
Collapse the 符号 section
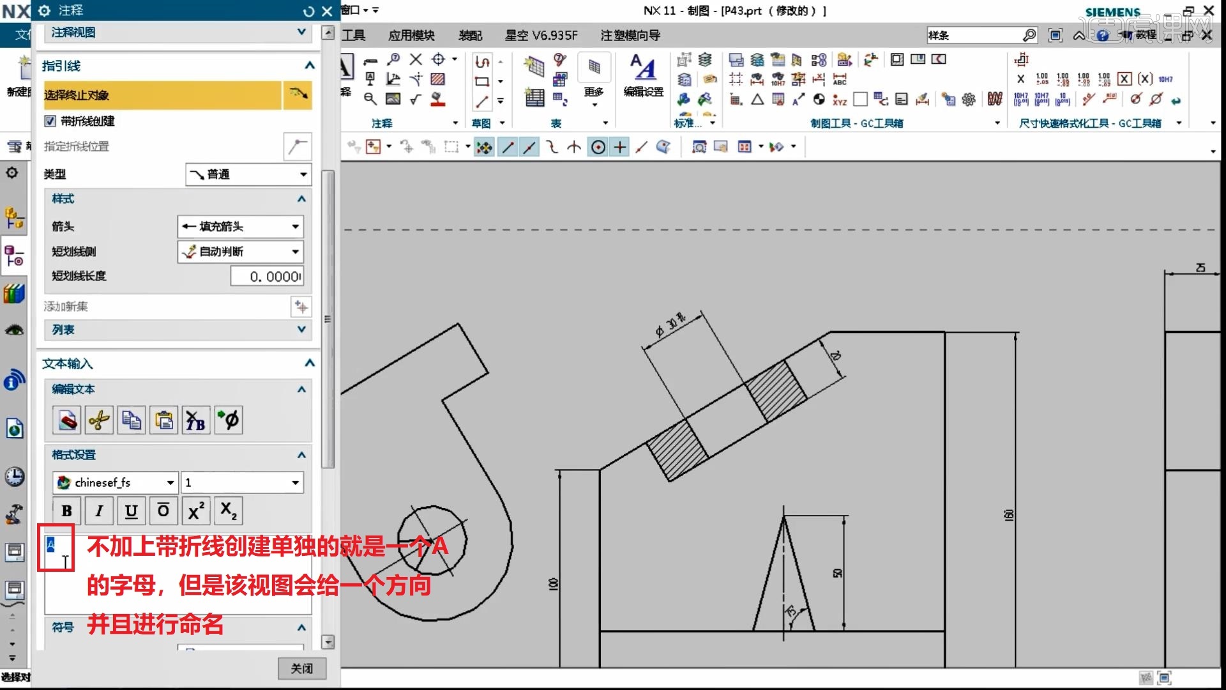(301, 627)
